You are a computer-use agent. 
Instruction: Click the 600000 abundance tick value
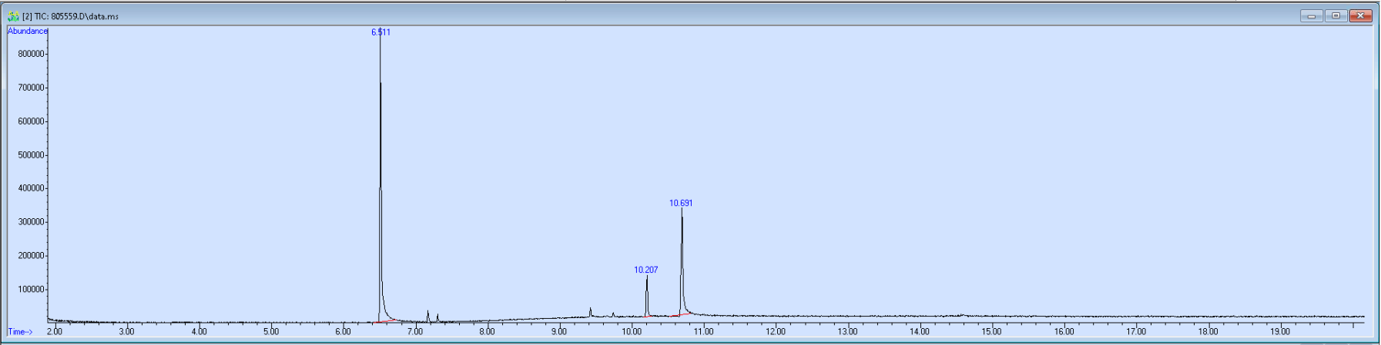32,122
